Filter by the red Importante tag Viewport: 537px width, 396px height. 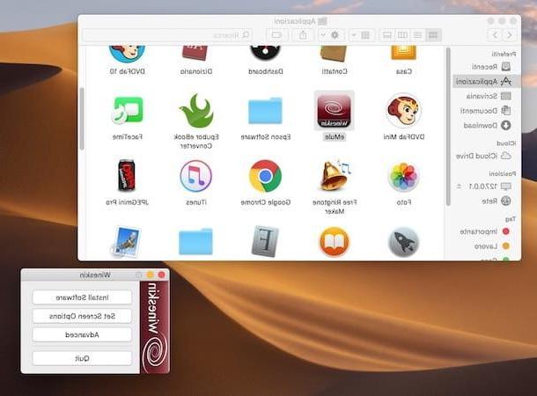click(484, 231)
